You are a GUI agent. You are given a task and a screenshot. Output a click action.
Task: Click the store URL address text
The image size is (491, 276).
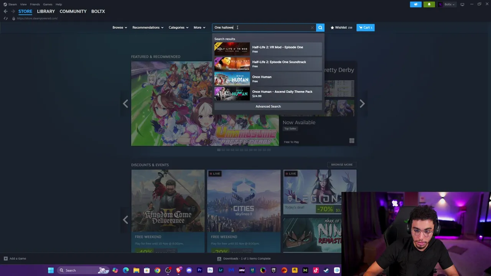37,18
